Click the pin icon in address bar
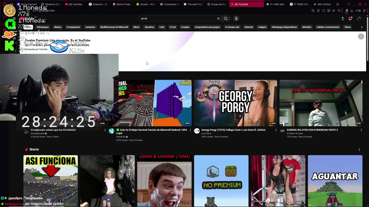The image size is (369, 207). (318, 11)
